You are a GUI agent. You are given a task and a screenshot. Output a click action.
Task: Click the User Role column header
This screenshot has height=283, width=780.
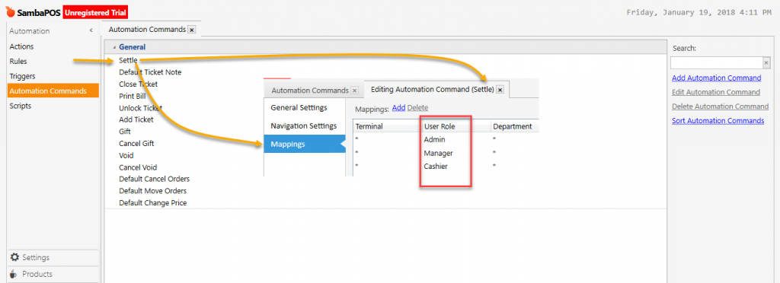coord(440,126)
